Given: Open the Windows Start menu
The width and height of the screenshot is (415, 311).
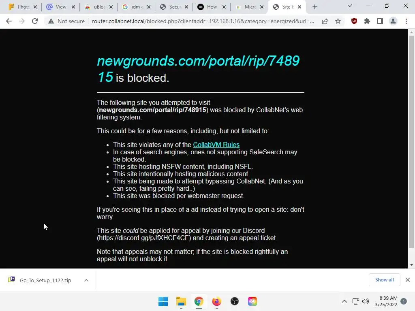Looking at the screenshot, I should (x=163, y=301).
